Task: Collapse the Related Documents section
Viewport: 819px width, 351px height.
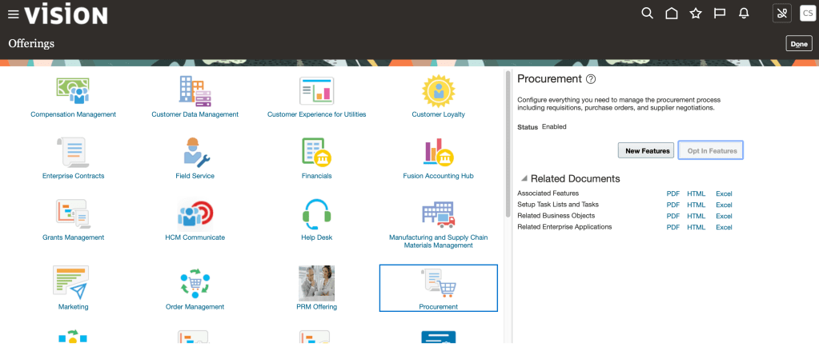Action: click(x=524, y=178)
